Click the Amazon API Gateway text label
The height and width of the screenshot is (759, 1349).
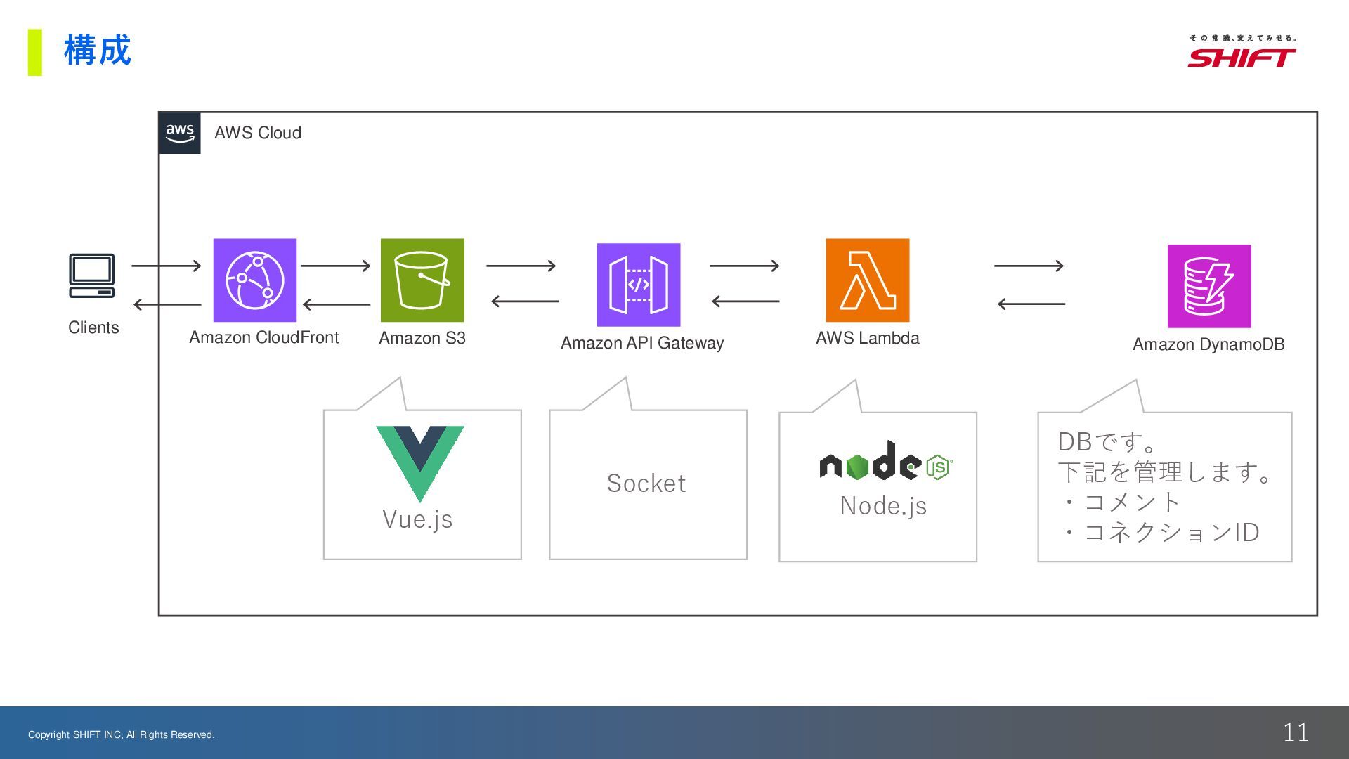pyautogui.click(x=641, y=343)
